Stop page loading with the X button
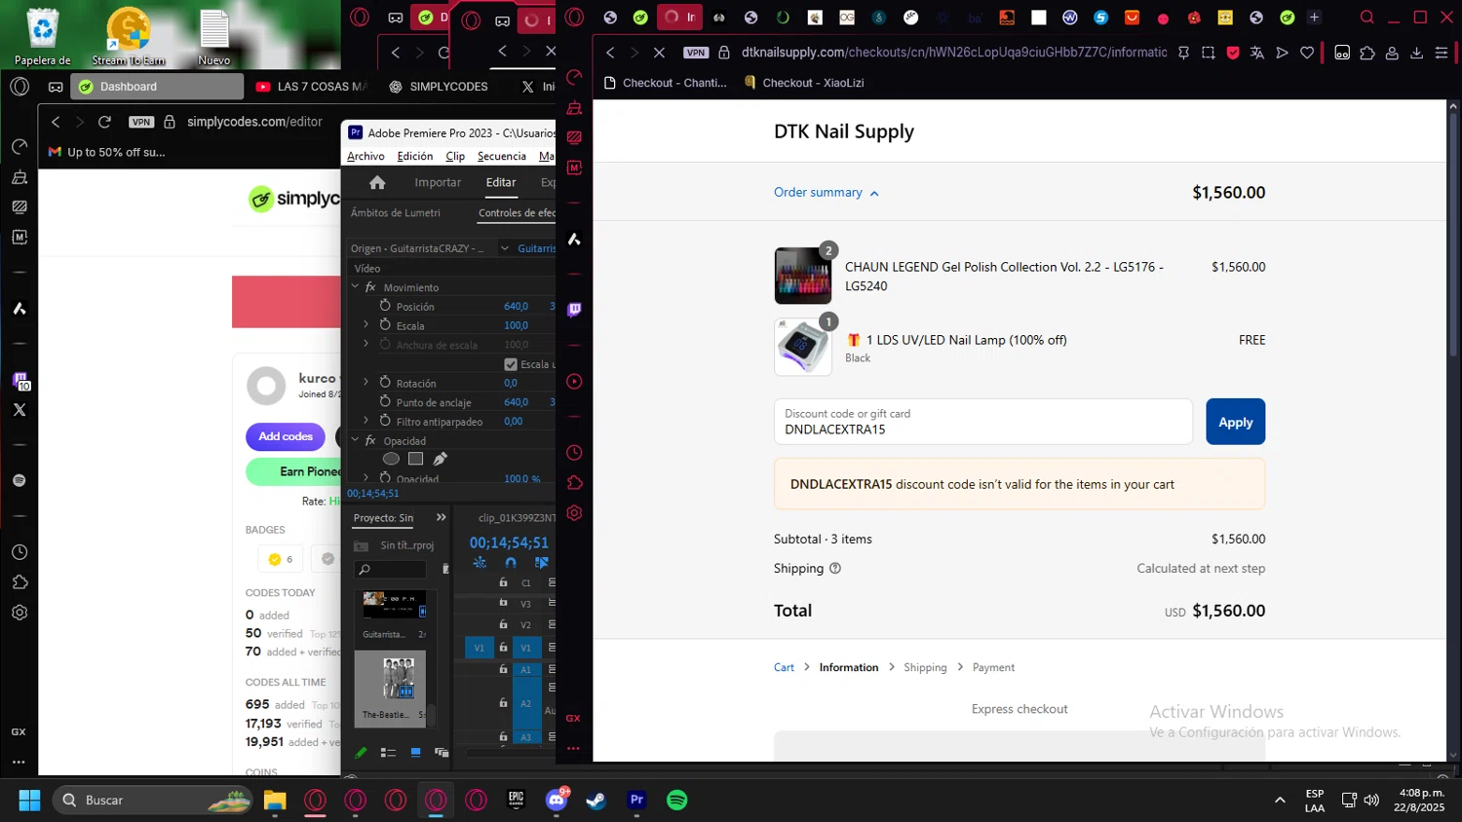Screen dimensions: 1462x822 click(x=659, y=53)
